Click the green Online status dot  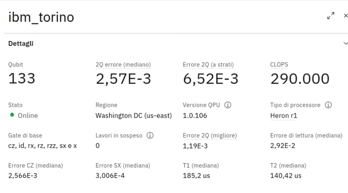tap(11, 115)
